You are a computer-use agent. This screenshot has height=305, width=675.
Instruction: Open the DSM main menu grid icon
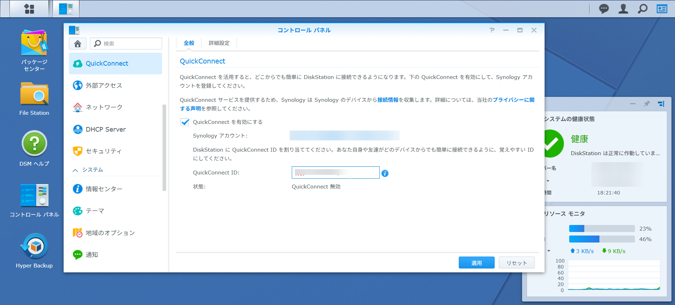point(29,9)
